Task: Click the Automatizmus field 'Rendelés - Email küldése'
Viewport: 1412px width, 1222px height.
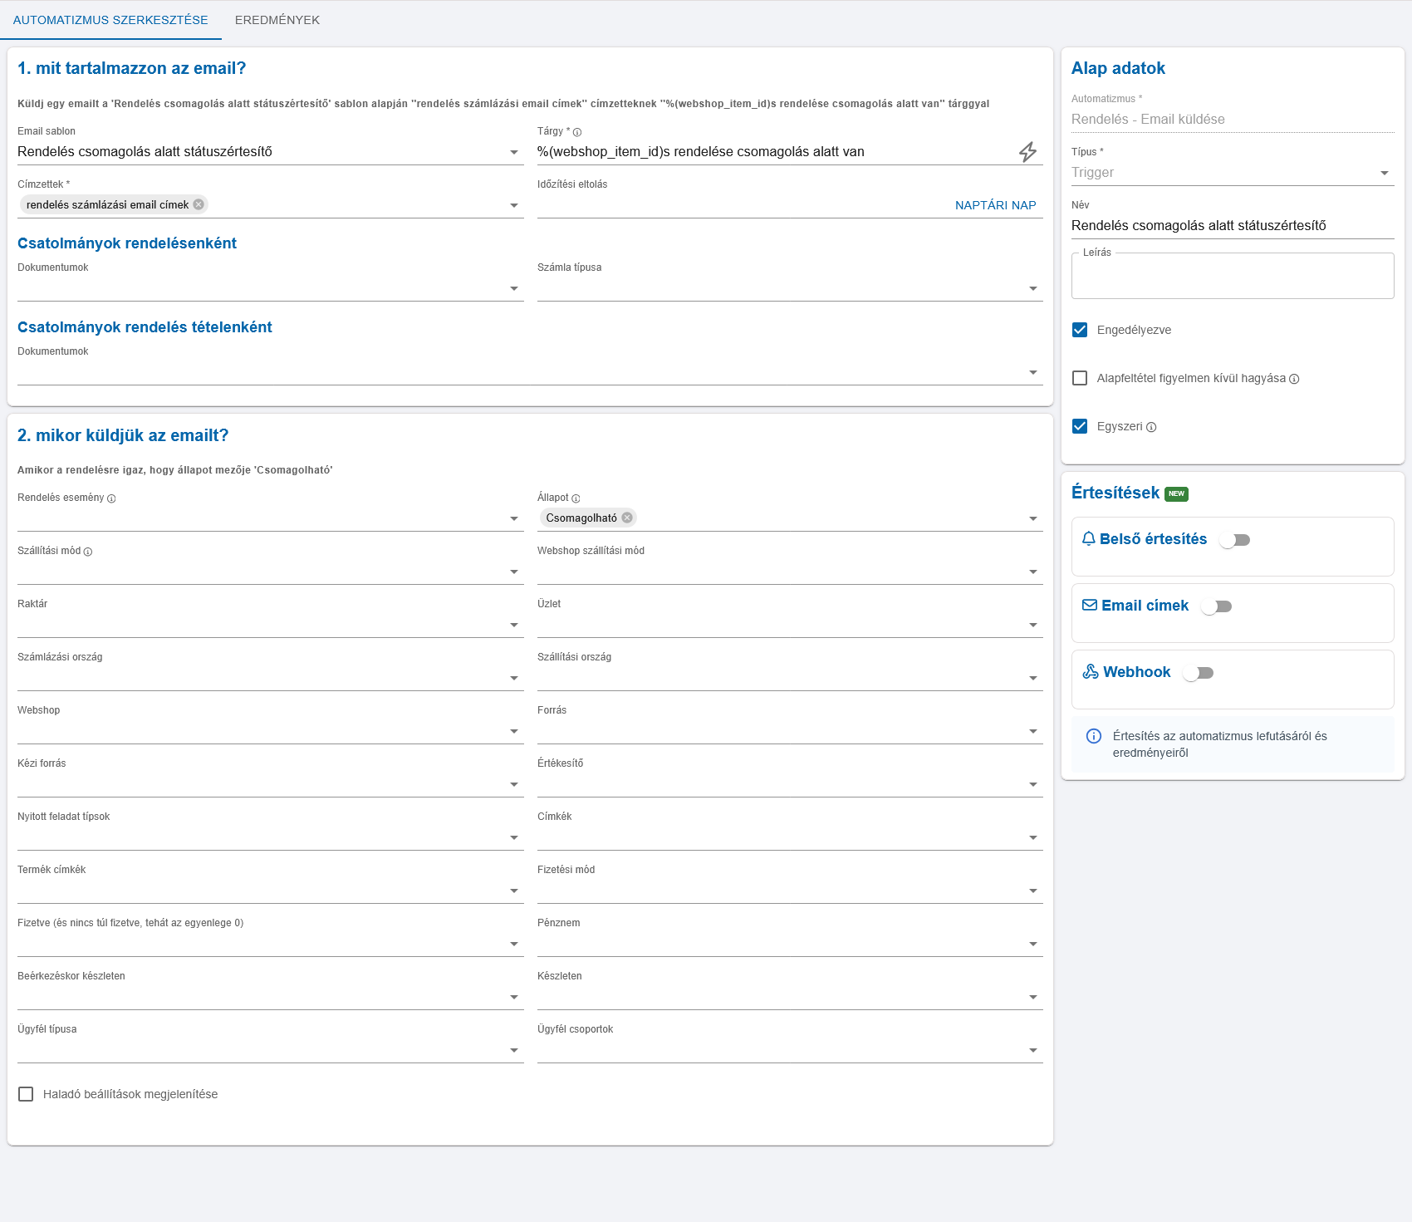Action: pyautogui.click(x=1233, y=120)
